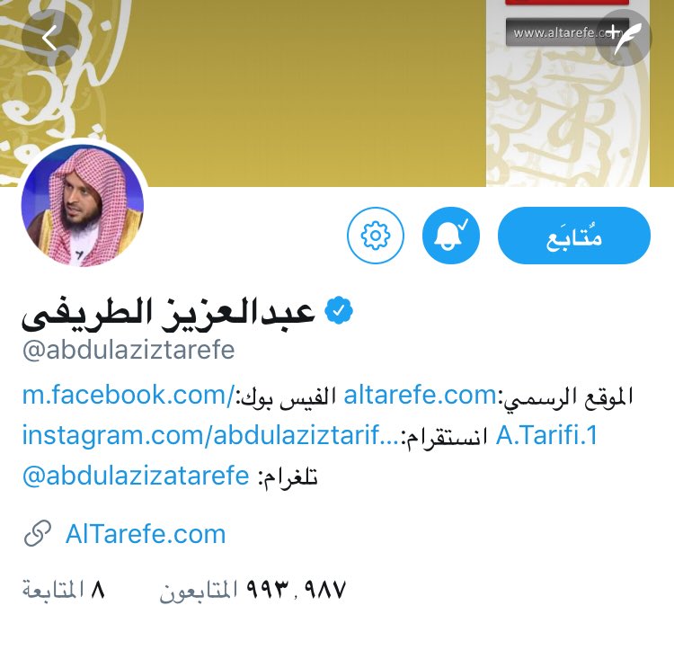The image size is (674, 650).
Task: Open the altarefe.com link in bio
Action: click(x=420, y=395)
